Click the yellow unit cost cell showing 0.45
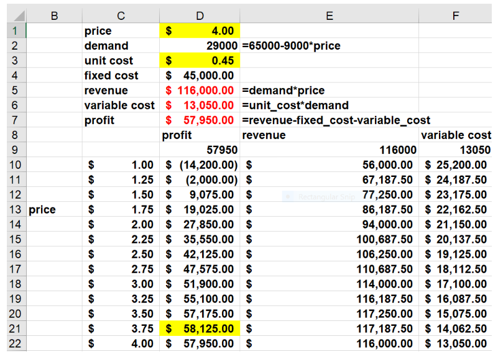Image resolution: width=498 pixels, height=357 pixels. tap(200, 60)
